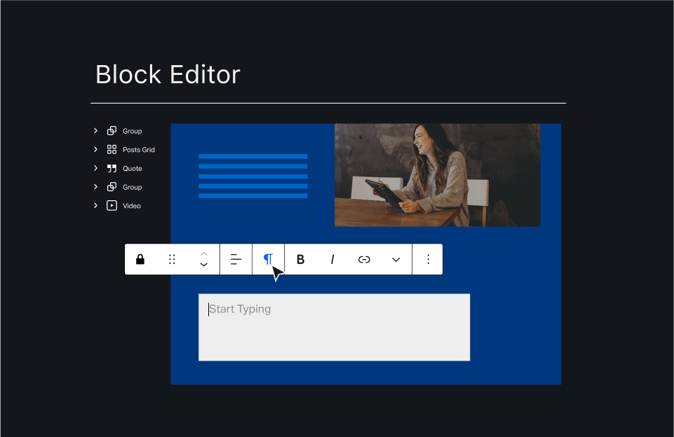Viewport: 674px width, 437px height.
Task: Open the text alignment tool
Action: click(x=236, y=259)
